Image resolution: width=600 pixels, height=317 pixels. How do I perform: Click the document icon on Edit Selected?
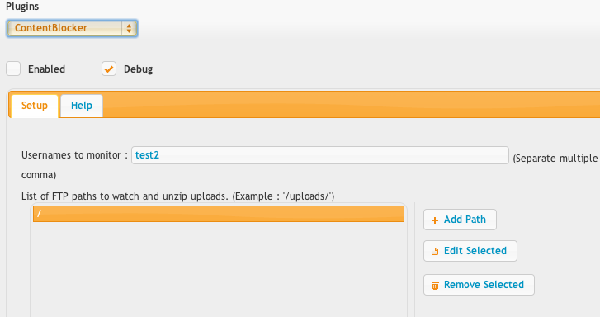435,252
